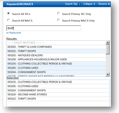Select Search Primary SIC Only option
Image resolution: width=119 pixels, height=113 pixels.
click(x=58, y=13)
